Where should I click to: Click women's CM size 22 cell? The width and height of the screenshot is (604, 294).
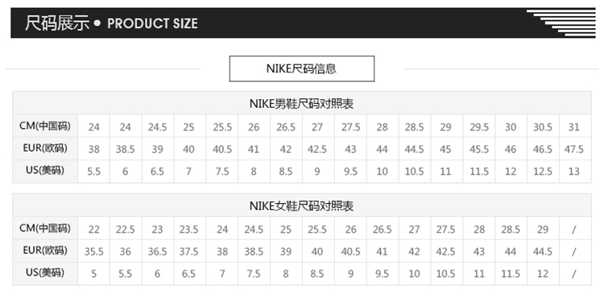(x=94, y=230)
